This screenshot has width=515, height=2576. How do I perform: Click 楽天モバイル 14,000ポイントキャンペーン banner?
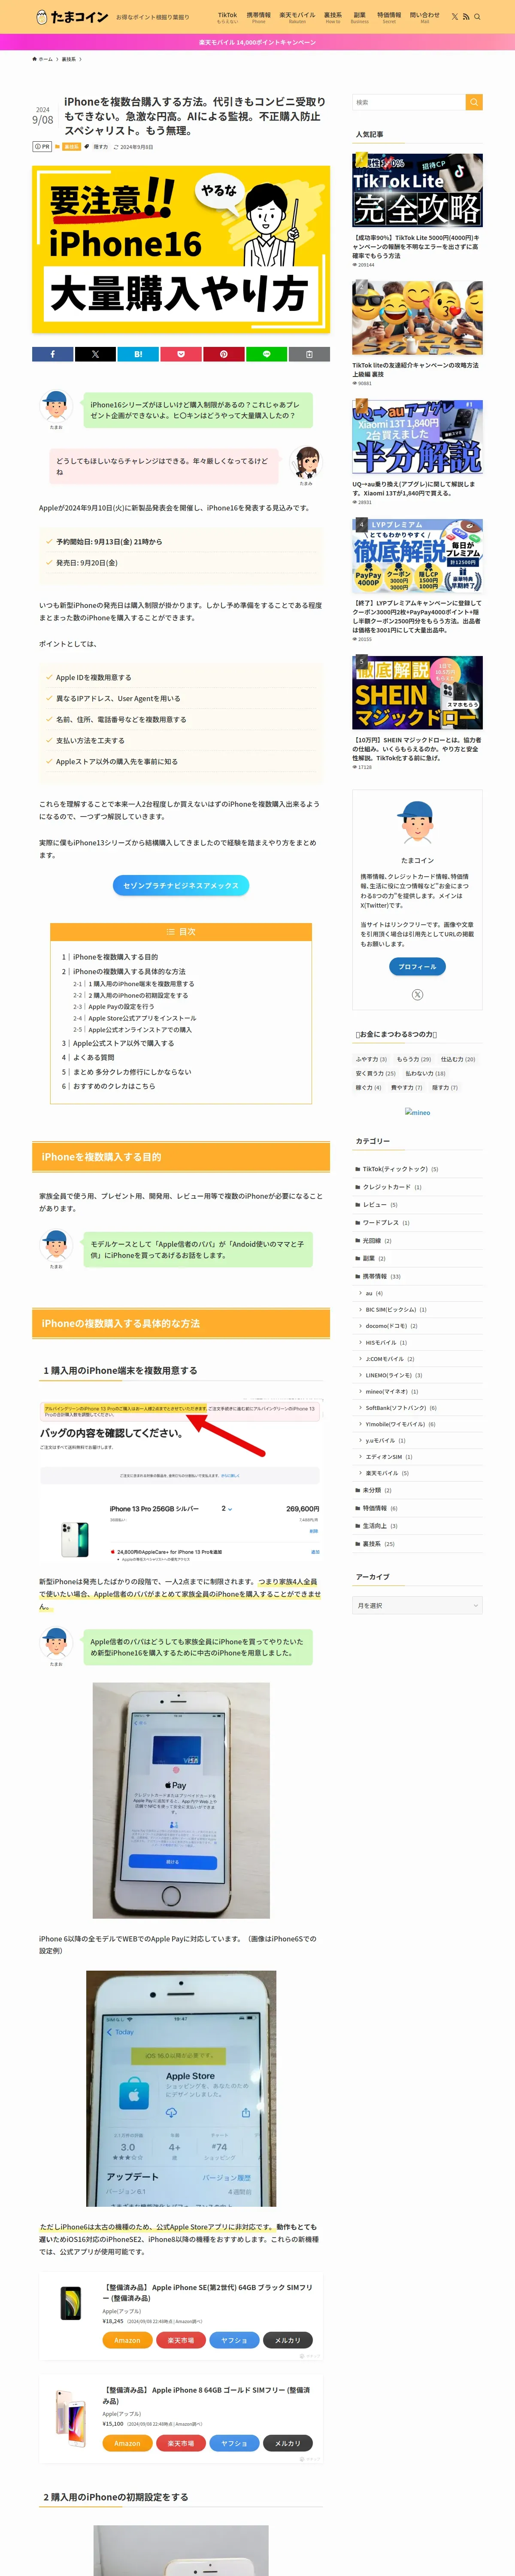click(257, 42)
